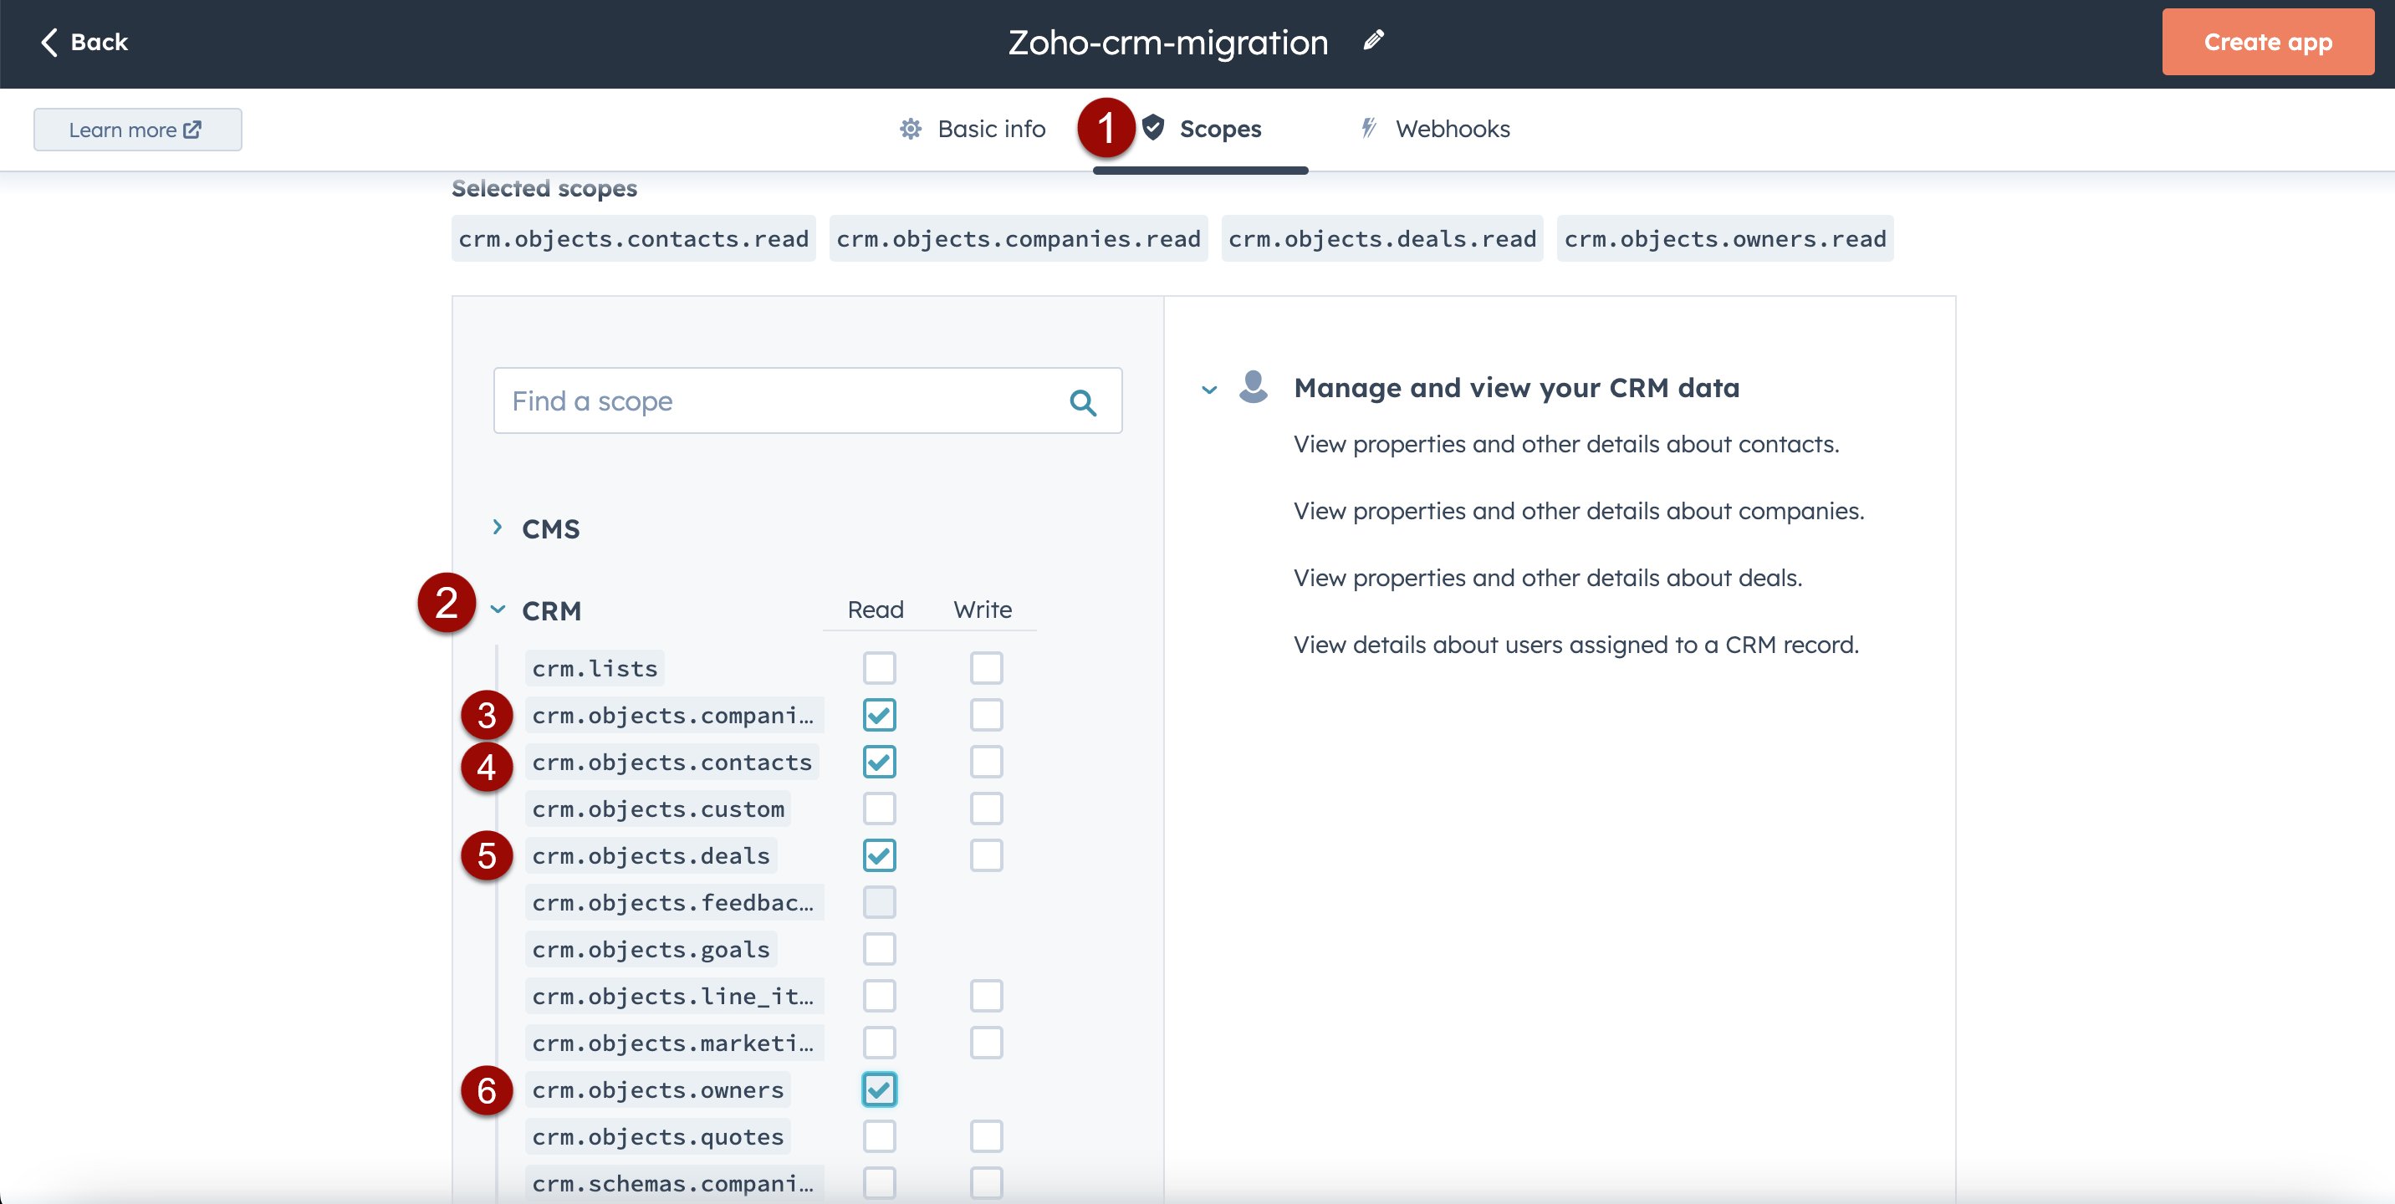Expand the CMS scope group
Screen dimensions: 2395x1204
coord(498,528)
